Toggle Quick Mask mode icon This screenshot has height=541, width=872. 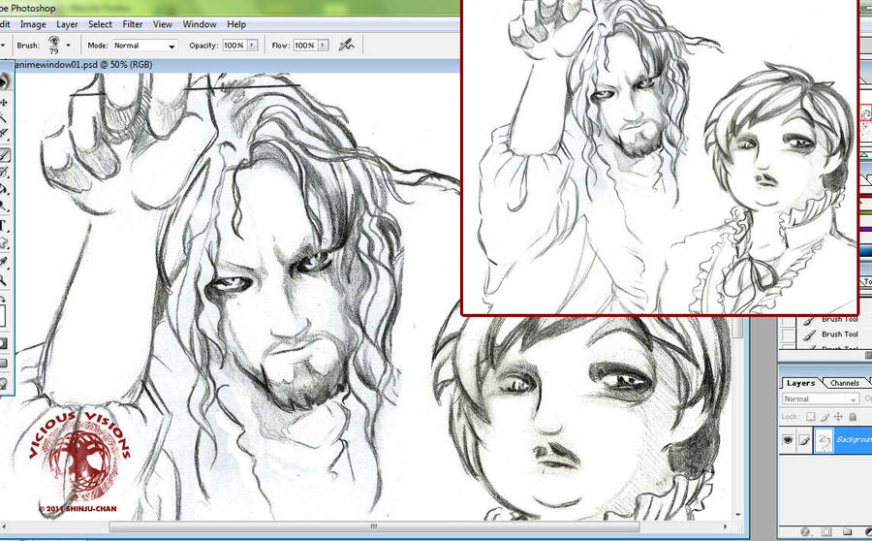(3, 343)
